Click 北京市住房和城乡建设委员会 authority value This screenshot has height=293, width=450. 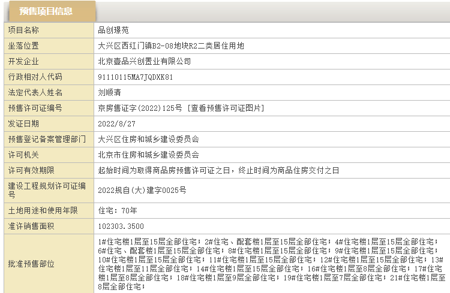[x=148, y=155]
